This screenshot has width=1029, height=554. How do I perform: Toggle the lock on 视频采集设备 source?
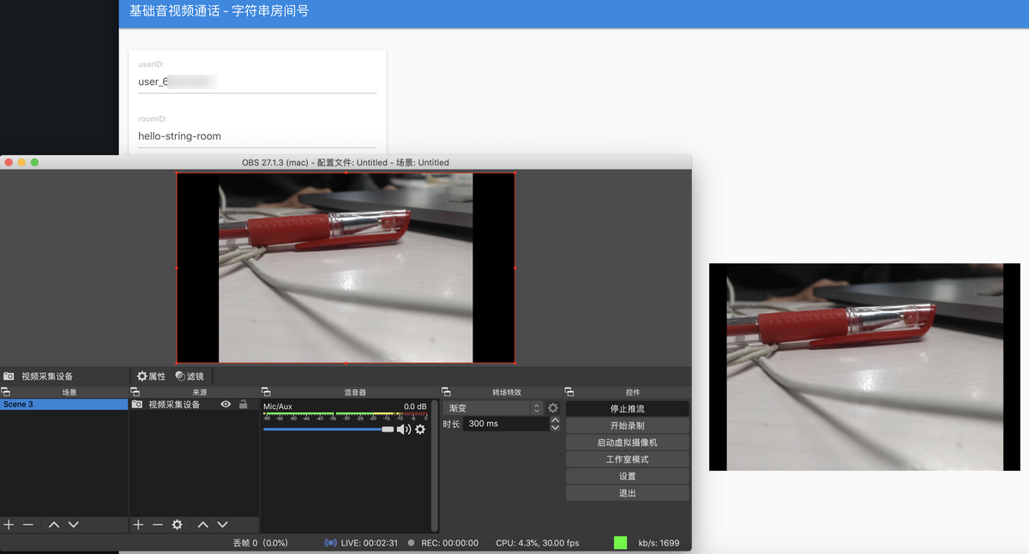click(243, 404)
